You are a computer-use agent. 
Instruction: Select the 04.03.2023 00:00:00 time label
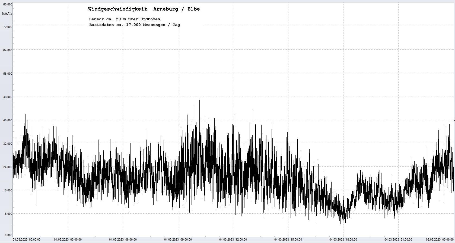point(27,239)
